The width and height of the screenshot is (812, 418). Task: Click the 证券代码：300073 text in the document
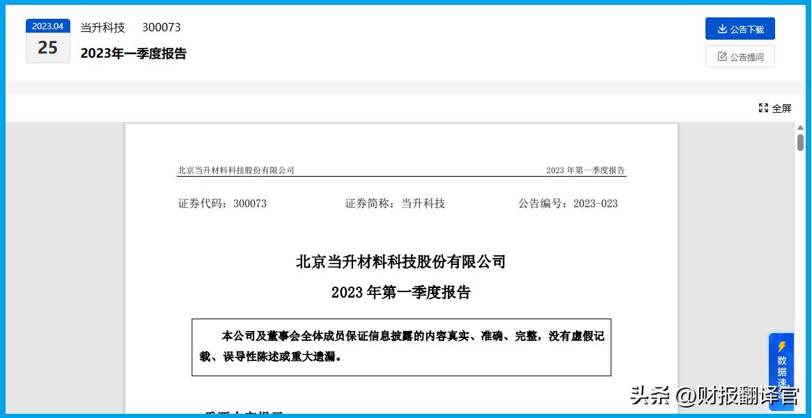[222, 203]
